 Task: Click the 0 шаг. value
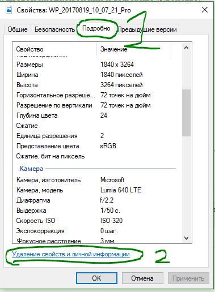coord(109,231)
